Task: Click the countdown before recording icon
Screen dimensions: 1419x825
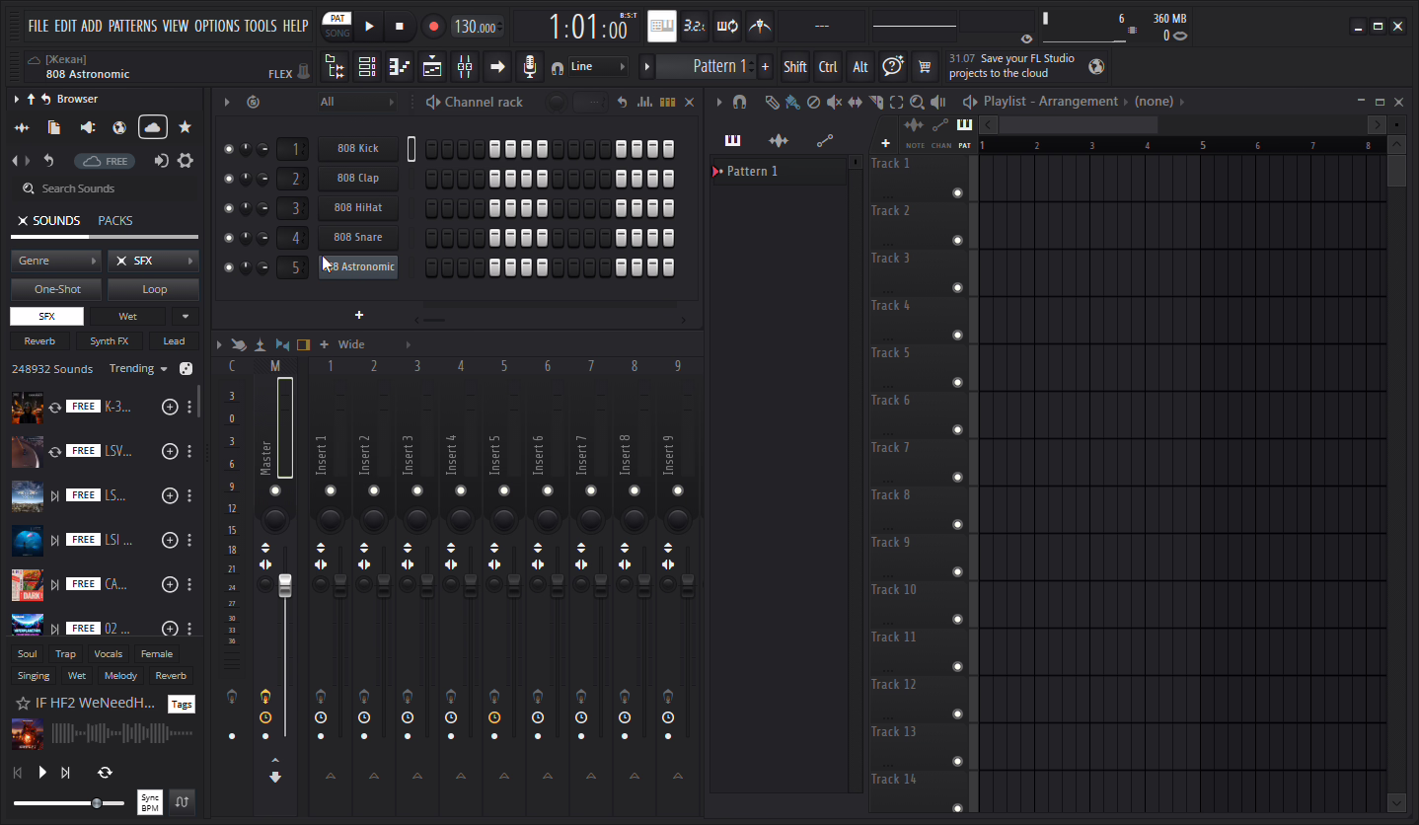Action: [x=695, y=26]
